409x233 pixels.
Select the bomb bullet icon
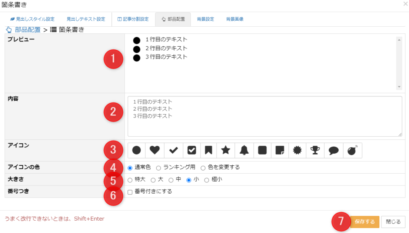(352, 150)
